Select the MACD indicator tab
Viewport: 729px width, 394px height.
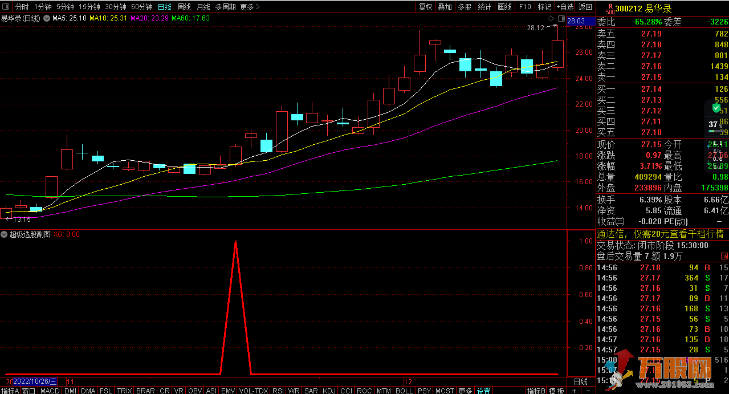pyautogui.click(x=50, y=391)
